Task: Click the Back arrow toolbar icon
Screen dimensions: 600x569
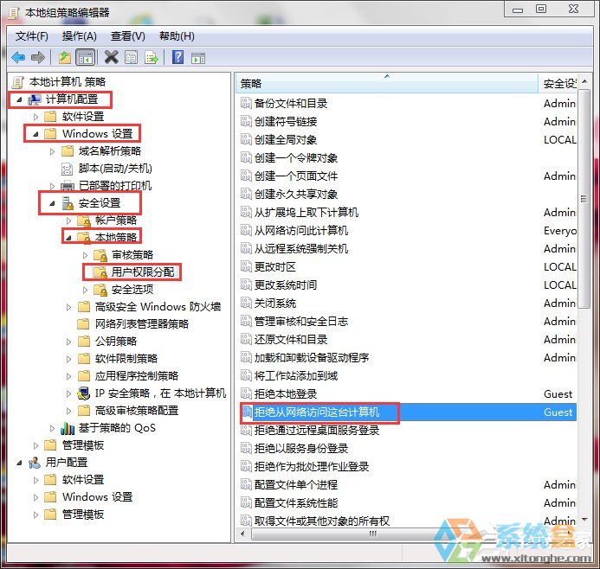Action: (x=18, y=58)
